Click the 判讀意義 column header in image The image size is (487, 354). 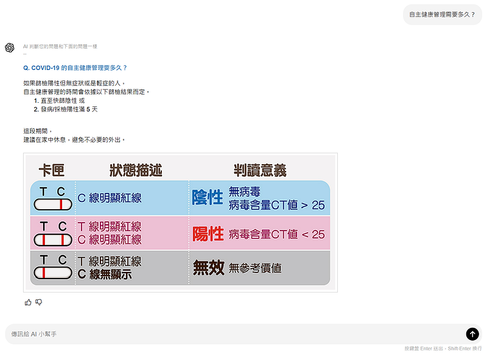coord(260,170)
